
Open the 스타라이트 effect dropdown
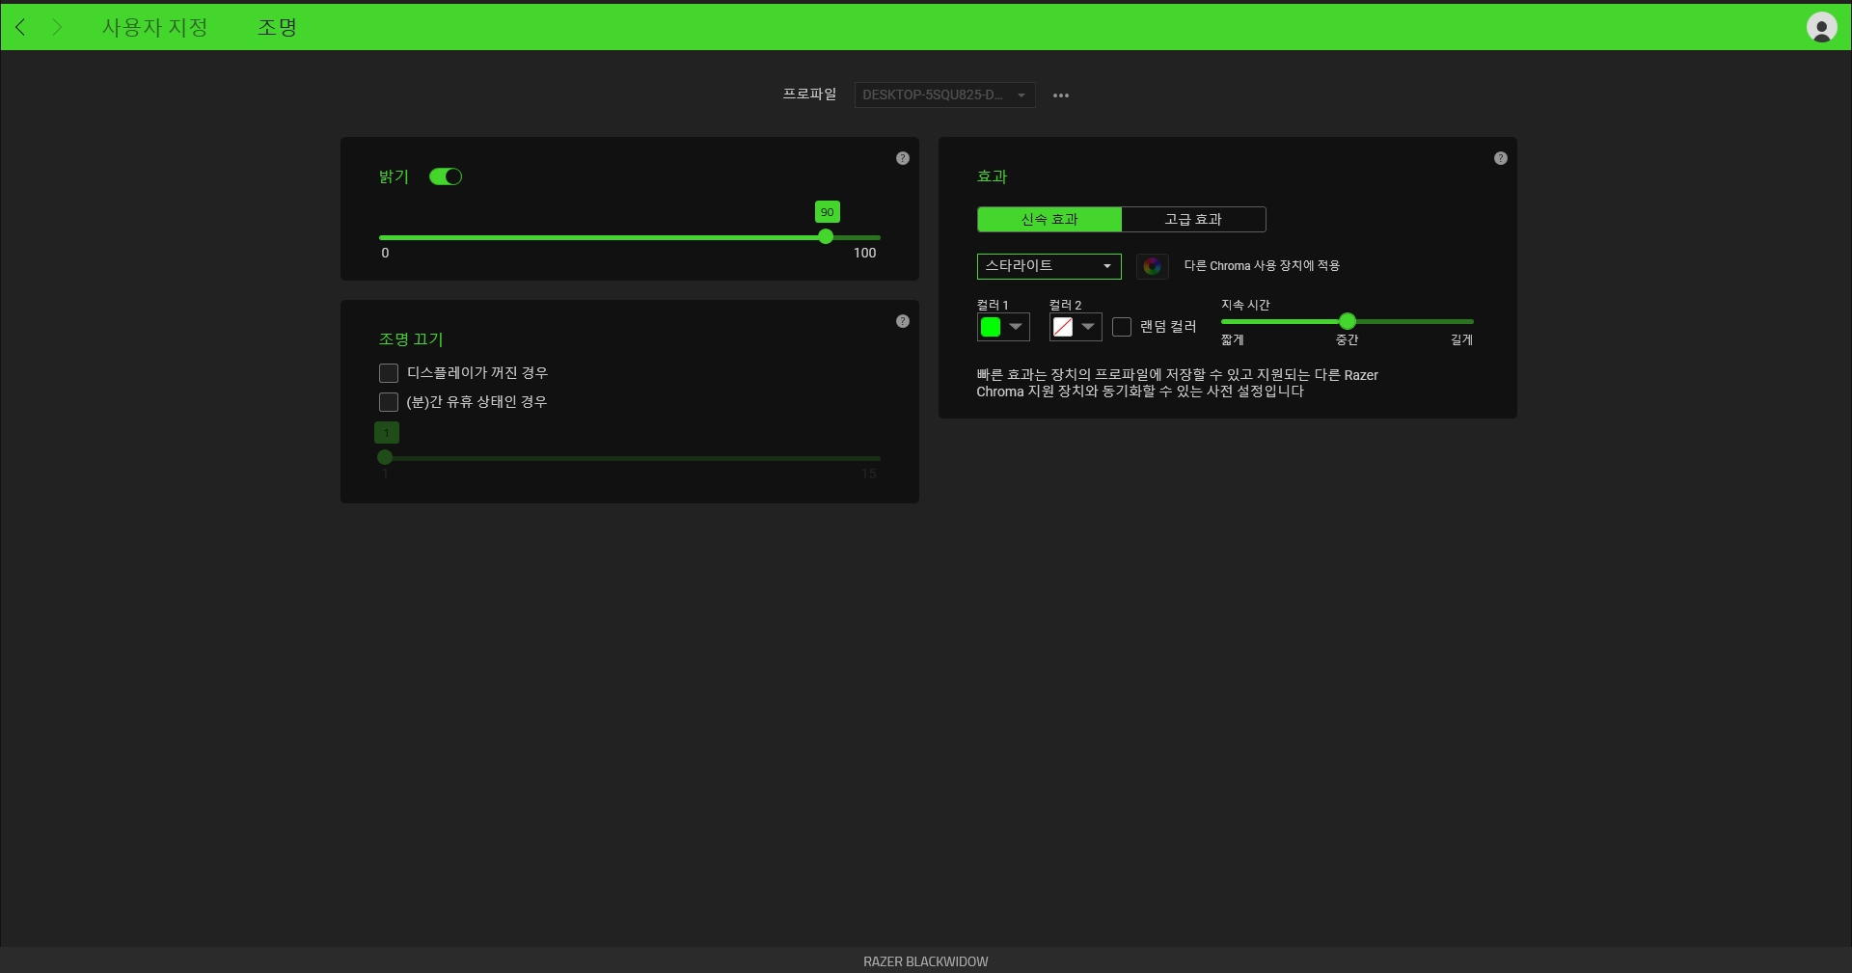pyautogui.click(x=1049, y=266)
